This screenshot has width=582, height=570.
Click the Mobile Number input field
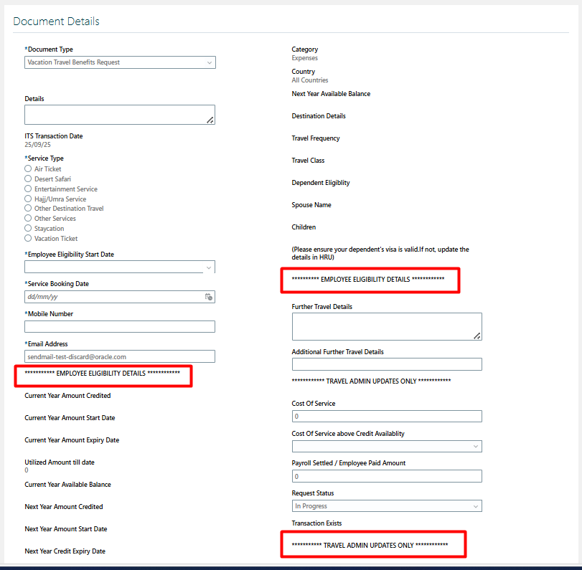coord(120,327)
